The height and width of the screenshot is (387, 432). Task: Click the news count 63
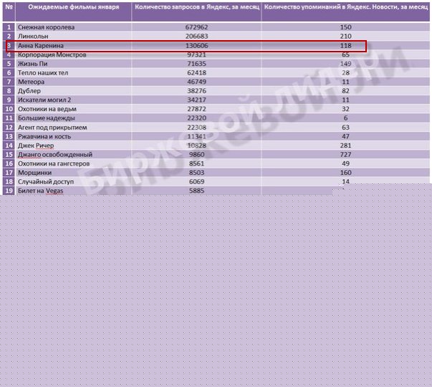pos(345,128)
